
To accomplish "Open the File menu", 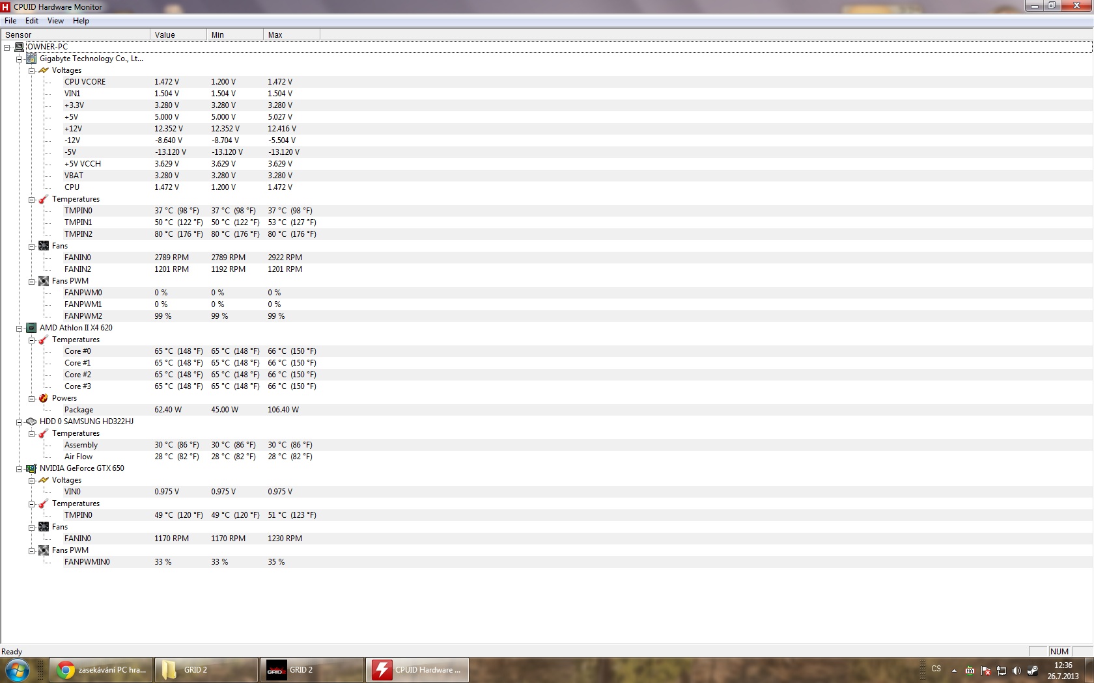I will (x=10, y=21).
